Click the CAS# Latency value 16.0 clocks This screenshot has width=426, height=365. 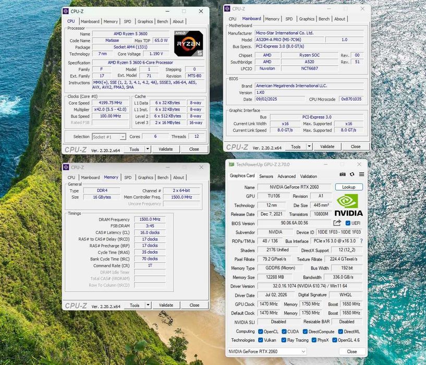[x=150, y=233]
